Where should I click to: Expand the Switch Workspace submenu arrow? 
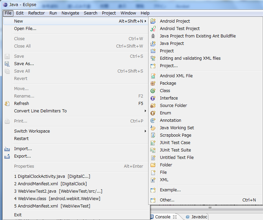(145, 131)
